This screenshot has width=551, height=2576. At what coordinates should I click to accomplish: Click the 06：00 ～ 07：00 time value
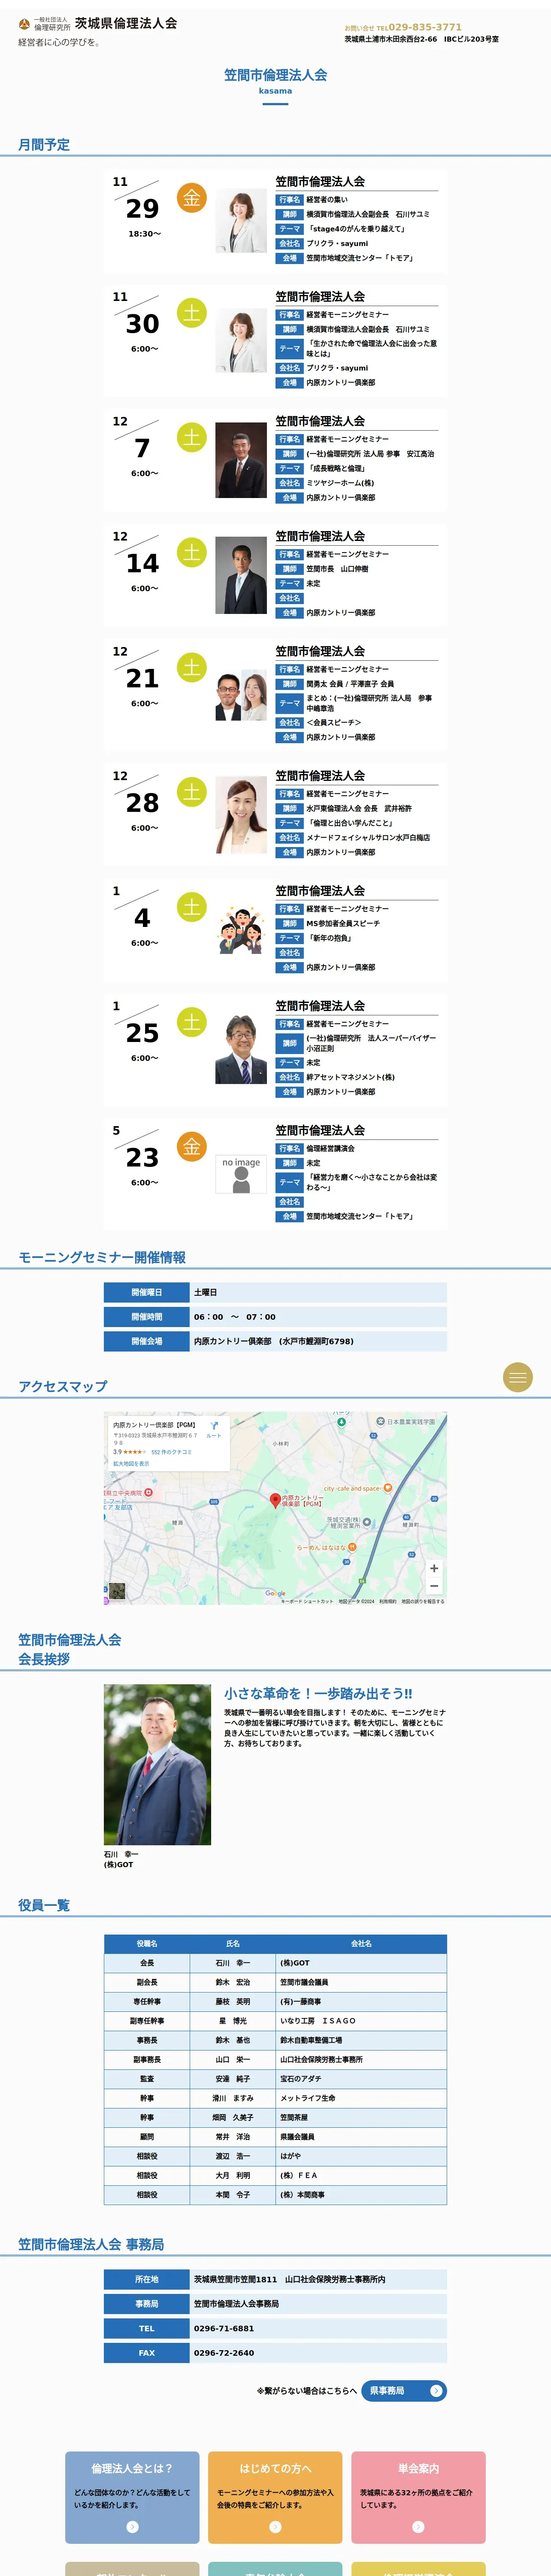[235, 1317]
